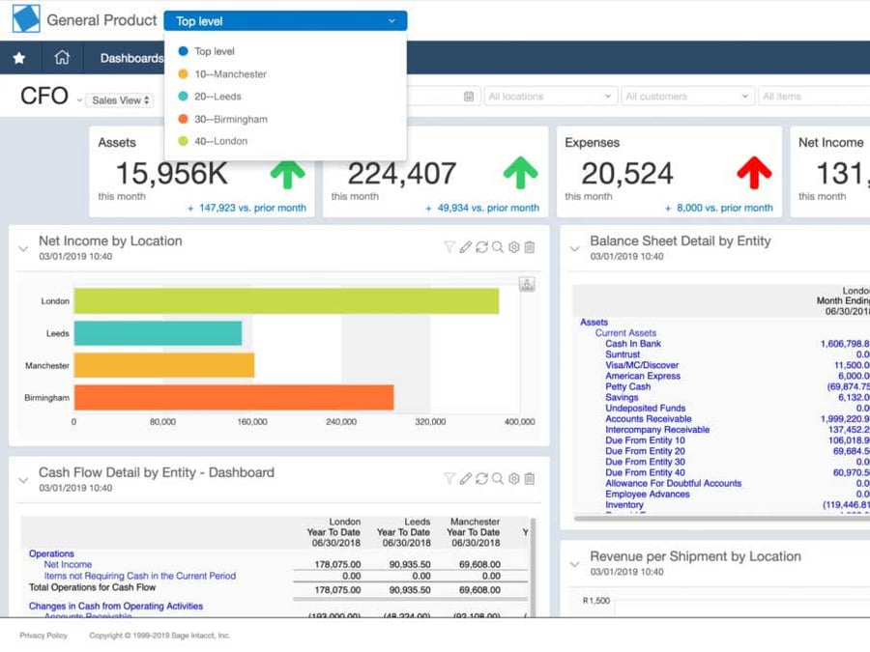
Task: Zoom into the Cash Flow Detail panel
Action: click(498, 478)
